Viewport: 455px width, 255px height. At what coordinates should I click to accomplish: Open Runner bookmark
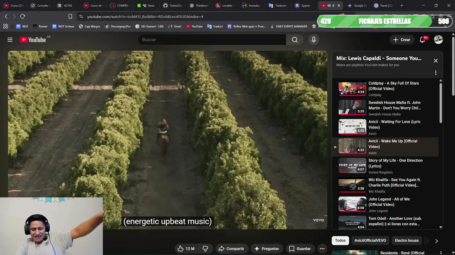(x=40, y=26)
